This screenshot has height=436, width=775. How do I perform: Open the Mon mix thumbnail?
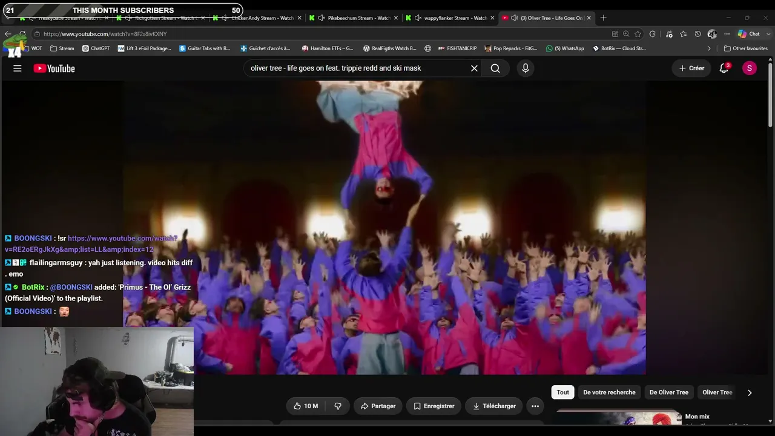pos(619,418)
